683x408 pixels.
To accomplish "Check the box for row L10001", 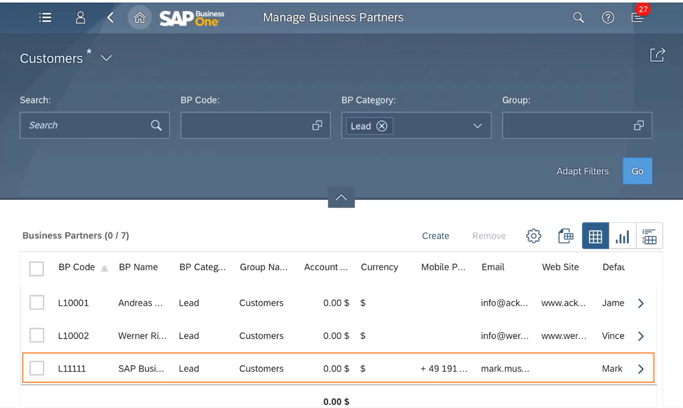I will click(x=37, y=303).
